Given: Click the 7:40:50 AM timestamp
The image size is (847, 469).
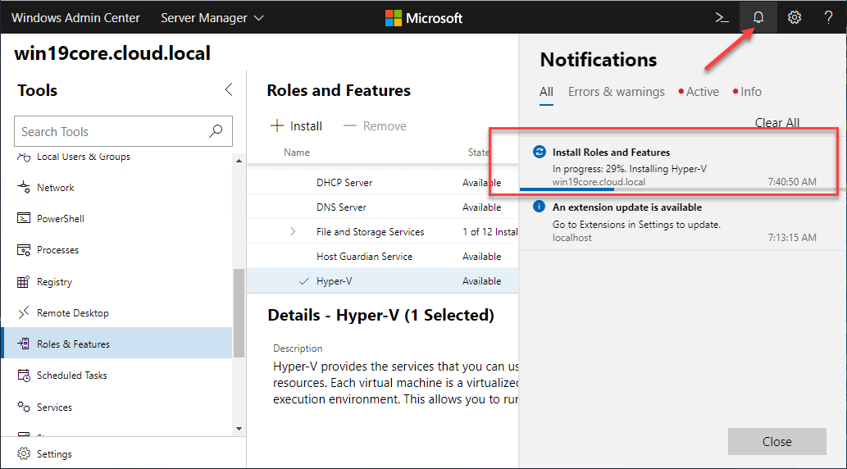Looking at the screenshot, I should (792, 182).
